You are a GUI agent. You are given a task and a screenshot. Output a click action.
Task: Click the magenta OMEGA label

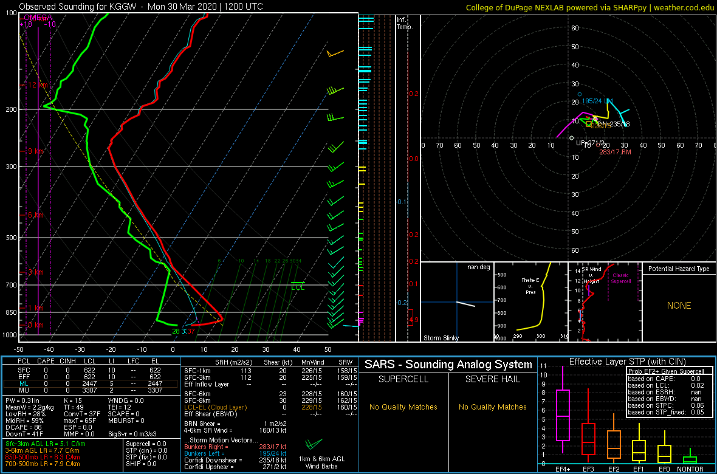38,18
